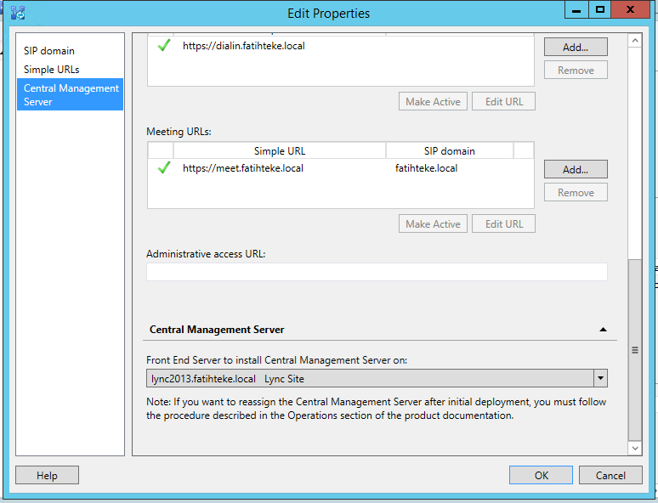
Task: Select Central Management Server navigation item
Action: click(70, 94)
